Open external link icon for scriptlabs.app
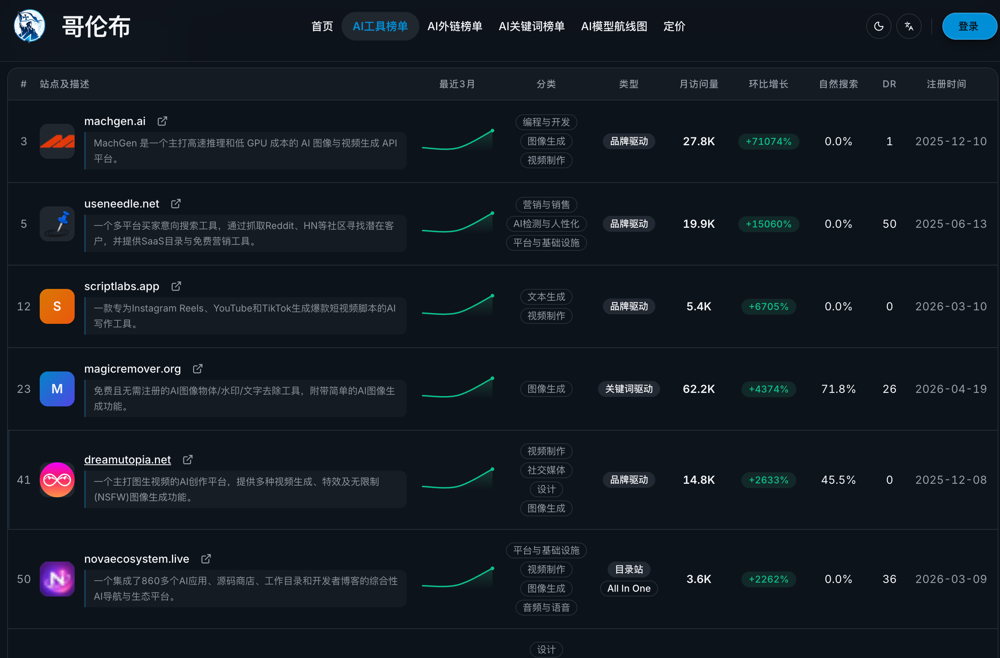Viewport: 1000px width, 658px height. tap(176, 287)
